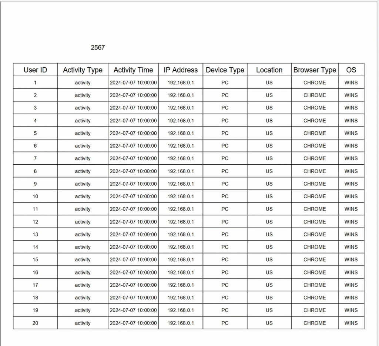Select the Activity Type column header
Viewport: 379px width, 346px height.
coord(83,70)
